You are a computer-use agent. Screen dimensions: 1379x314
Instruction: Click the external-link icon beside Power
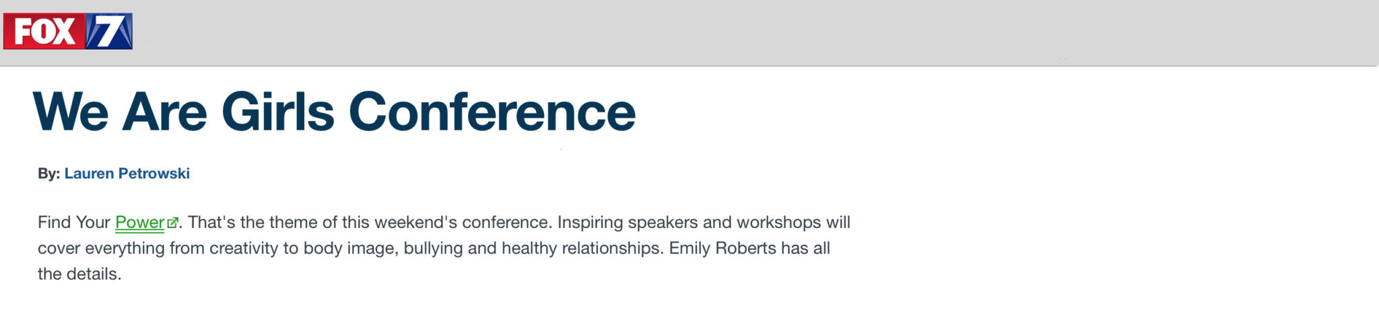coord(172,223)
